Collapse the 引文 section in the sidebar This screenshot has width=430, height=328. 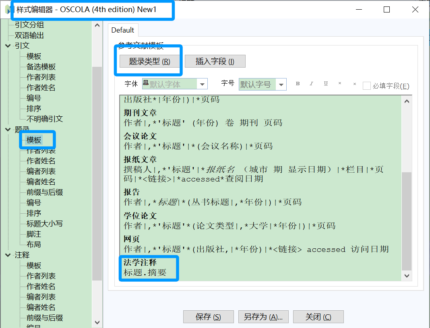[x=8, y=45]
